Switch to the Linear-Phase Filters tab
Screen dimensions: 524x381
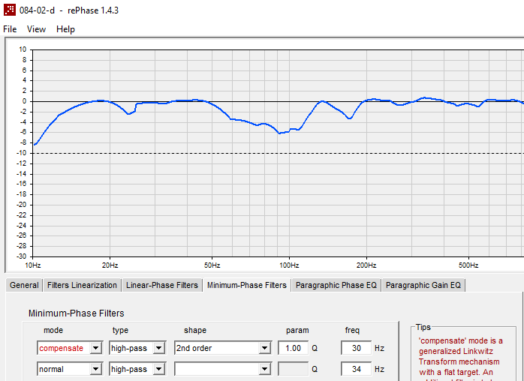coord(162,285)
